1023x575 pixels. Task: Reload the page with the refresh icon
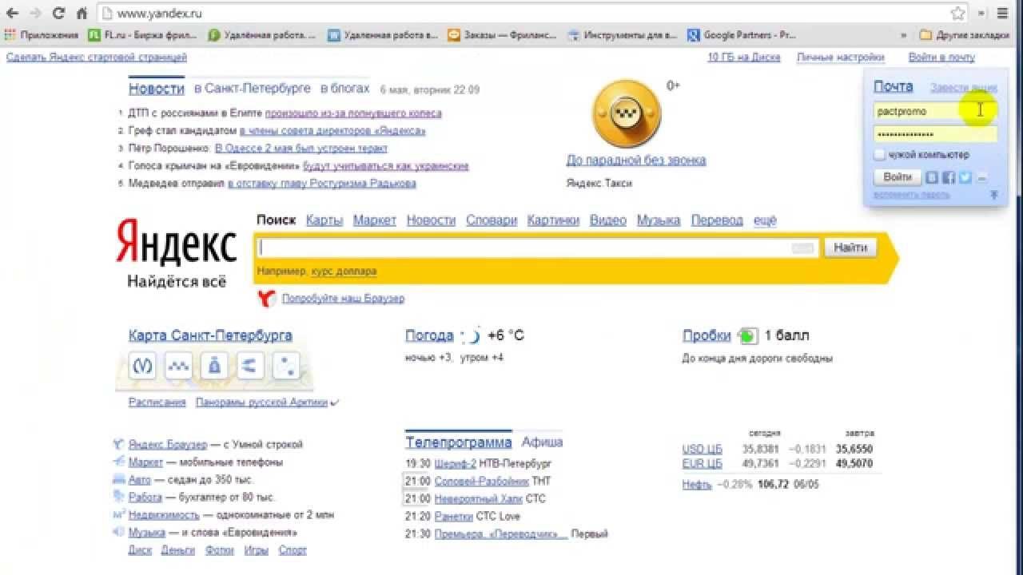pos(58,13)
